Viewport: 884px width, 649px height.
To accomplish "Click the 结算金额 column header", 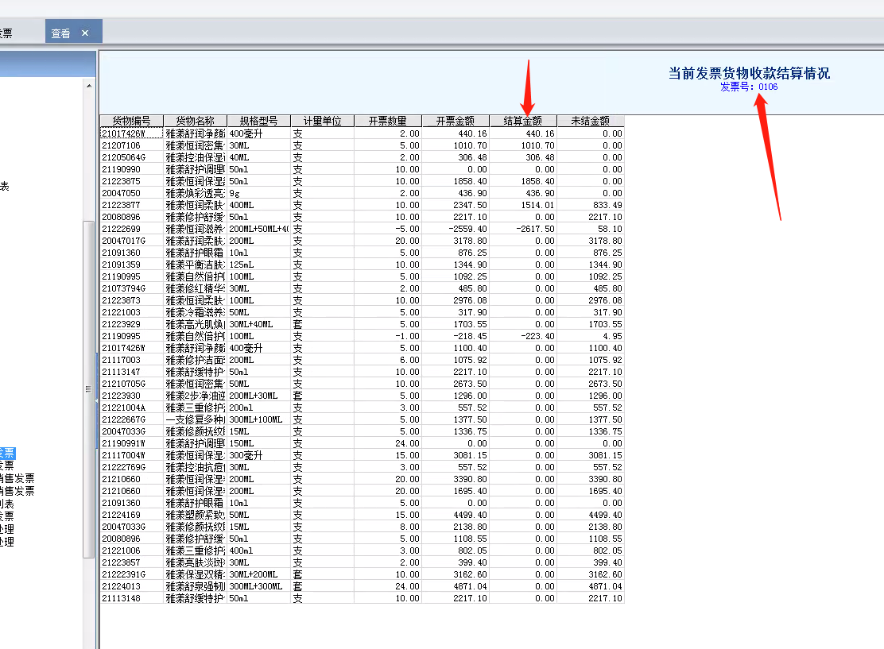I will pos(523,121).
